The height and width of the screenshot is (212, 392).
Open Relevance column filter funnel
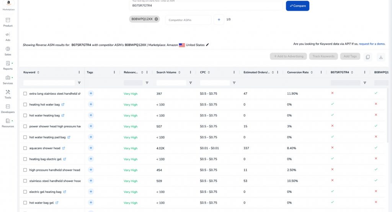click(x=147, y=82)
